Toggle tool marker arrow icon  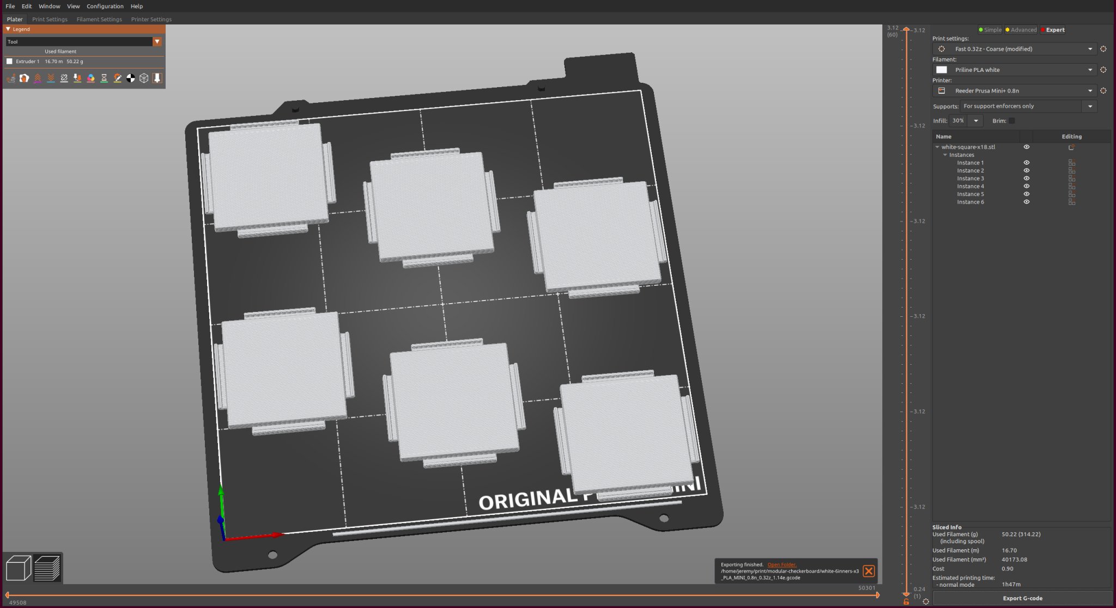point(157,78)
